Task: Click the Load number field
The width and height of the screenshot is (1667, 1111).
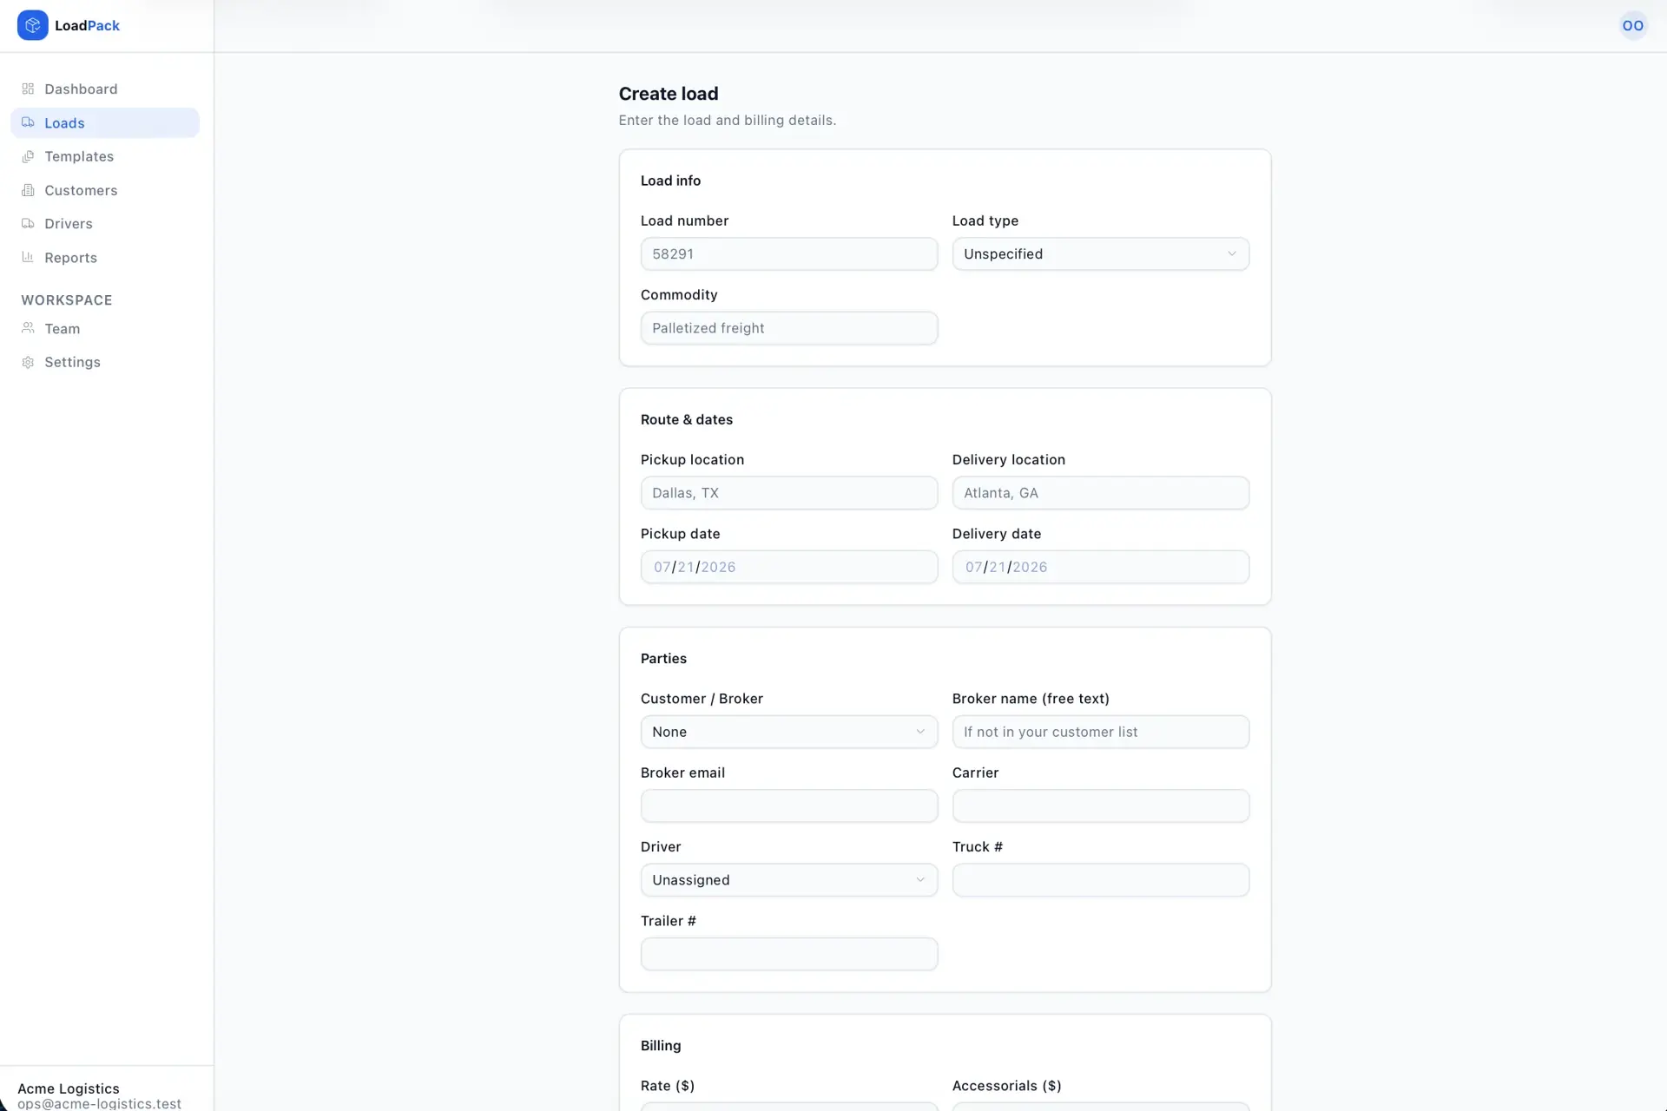Action: tap(788, 253)
